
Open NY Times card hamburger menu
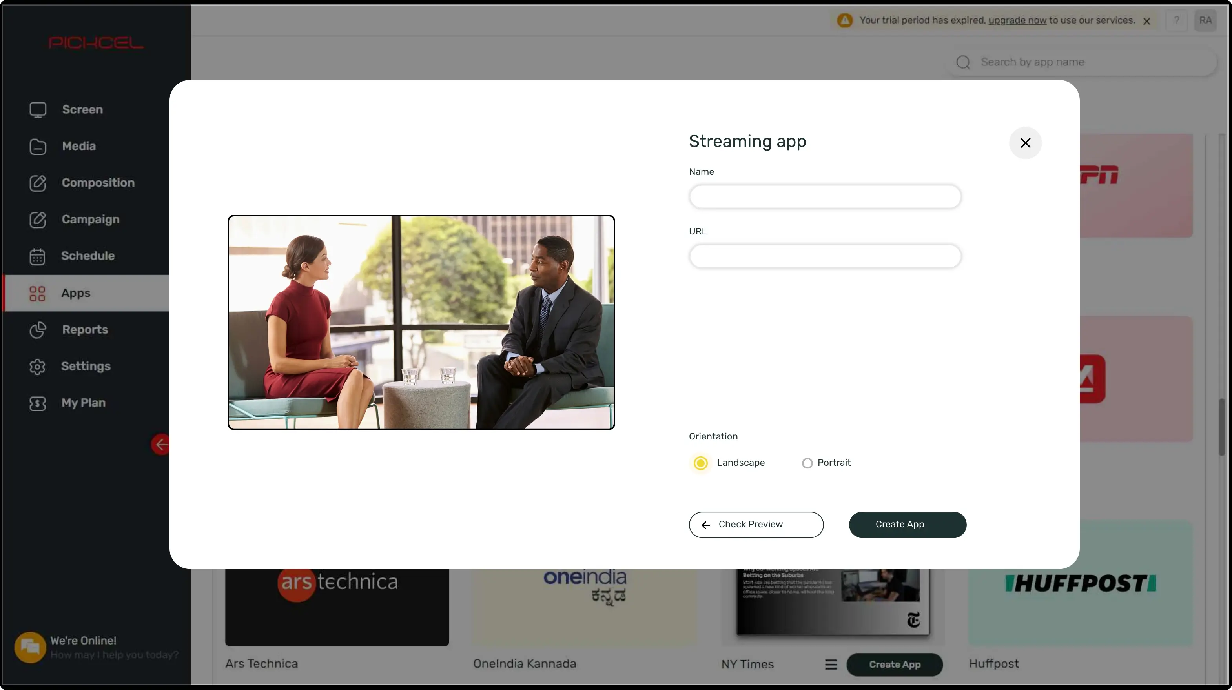[831, 664]
